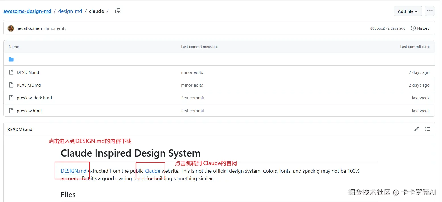Image resolution: width=442 pixels, height=202 pixels.
Task: Click the 'Last commit message' column header
Action: point(199,47)
